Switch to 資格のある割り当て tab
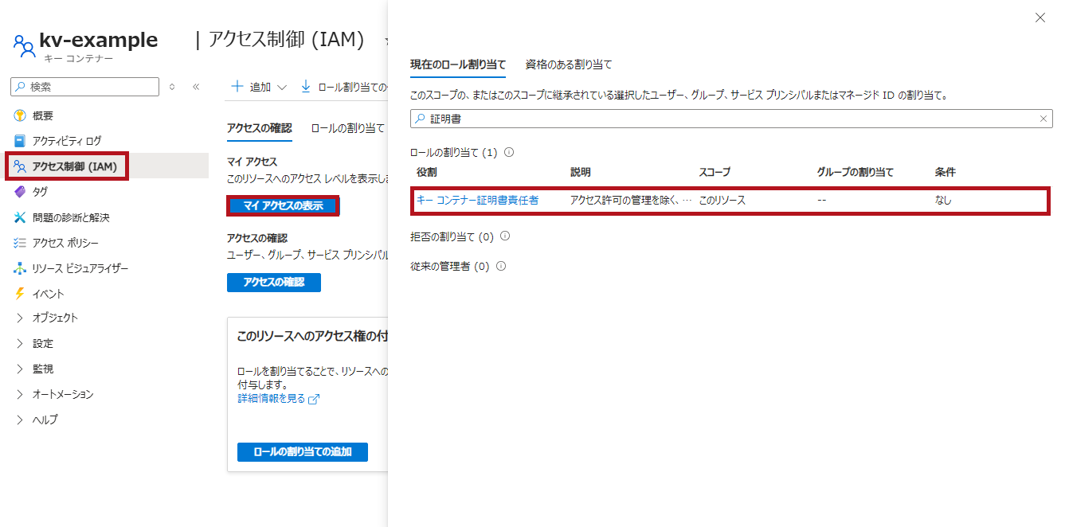The width and height of the screenshot is (1065, 527). (568, 64)
